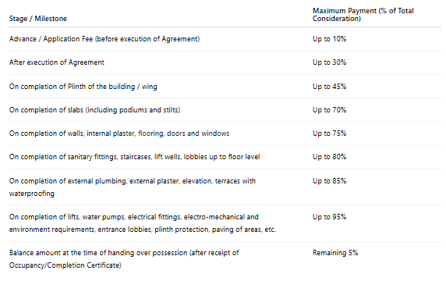Click the Up to 85% cell

point(329,181)
